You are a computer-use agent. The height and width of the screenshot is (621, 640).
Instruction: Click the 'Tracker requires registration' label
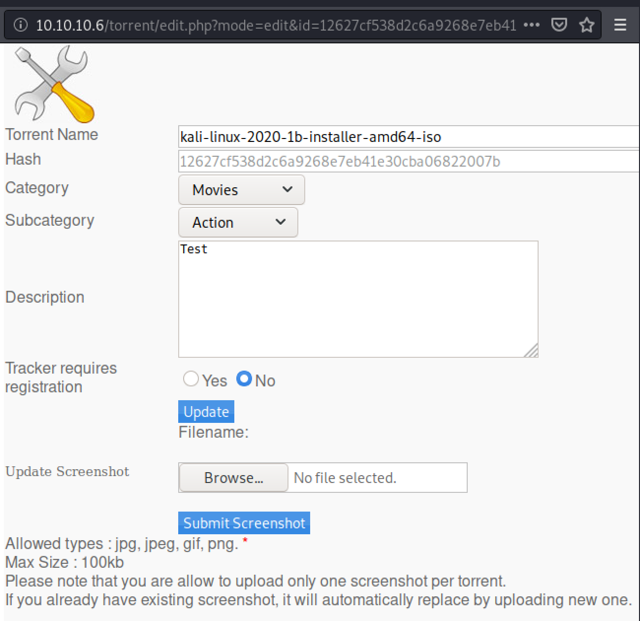[61, 378]
